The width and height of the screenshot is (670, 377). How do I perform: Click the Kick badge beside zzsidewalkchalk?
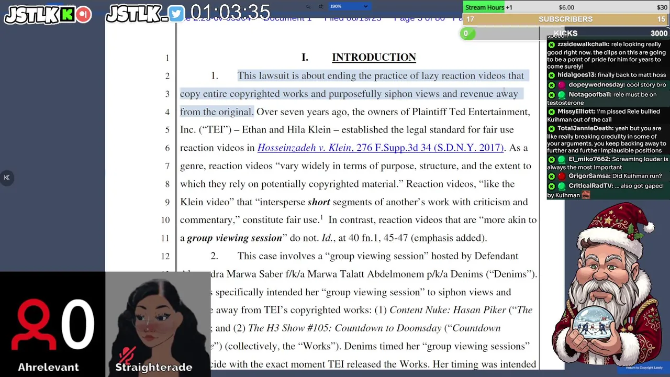(x=551, y=45)
